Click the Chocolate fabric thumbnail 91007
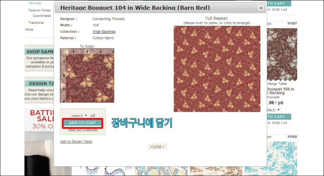The image size is (324, 176). (282, 54)
